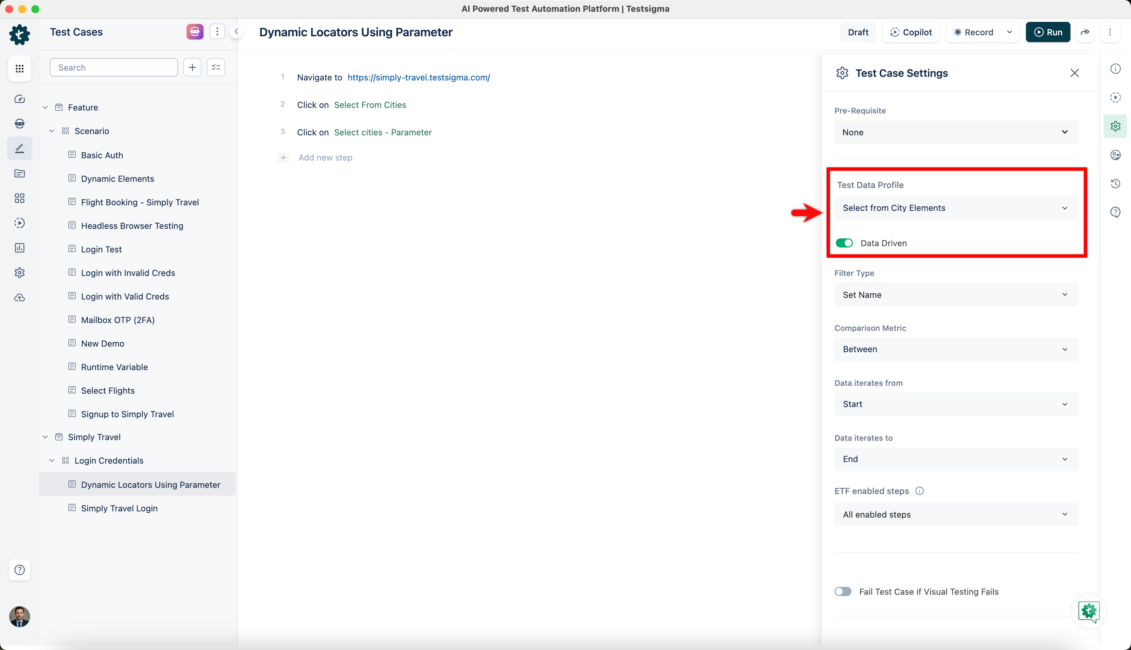Focus the test case Search field
Image resolution: width=1131 pixels, height=650 pixels.
[114, 67]
